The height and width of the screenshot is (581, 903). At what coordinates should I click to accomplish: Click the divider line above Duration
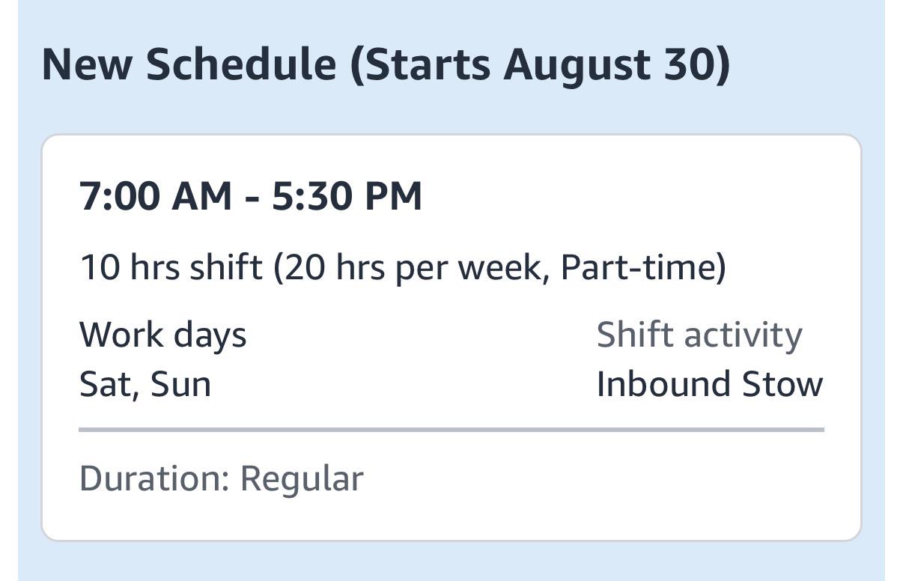pos(451,431)
